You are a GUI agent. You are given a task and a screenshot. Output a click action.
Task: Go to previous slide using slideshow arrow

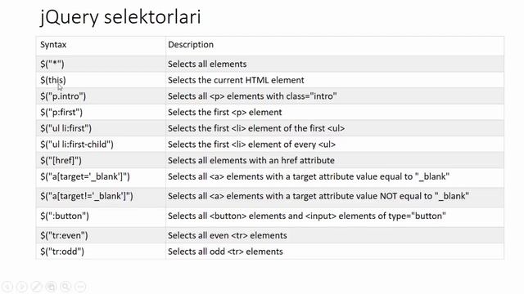pyautogui.click(x=7, y=287)
